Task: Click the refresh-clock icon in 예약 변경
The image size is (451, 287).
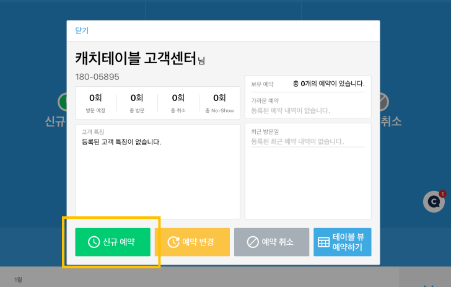Action: pos(173,242)
